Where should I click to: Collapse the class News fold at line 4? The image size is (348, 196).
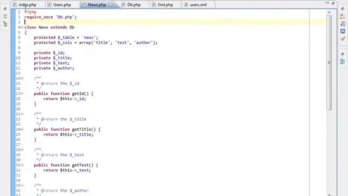[22, 27]
